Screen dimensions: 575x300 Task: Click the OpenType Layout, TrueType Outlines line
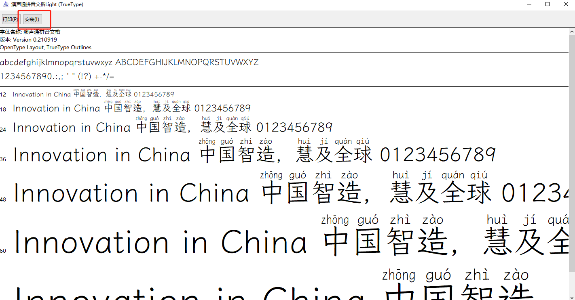pyautogui.click(x=46, y=47)
